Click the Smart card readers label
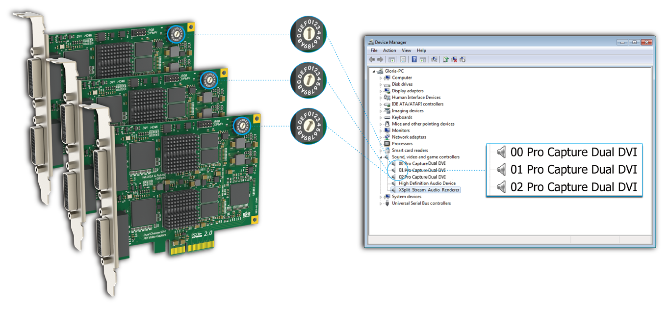The image size is (669, 309). [410, 151]
